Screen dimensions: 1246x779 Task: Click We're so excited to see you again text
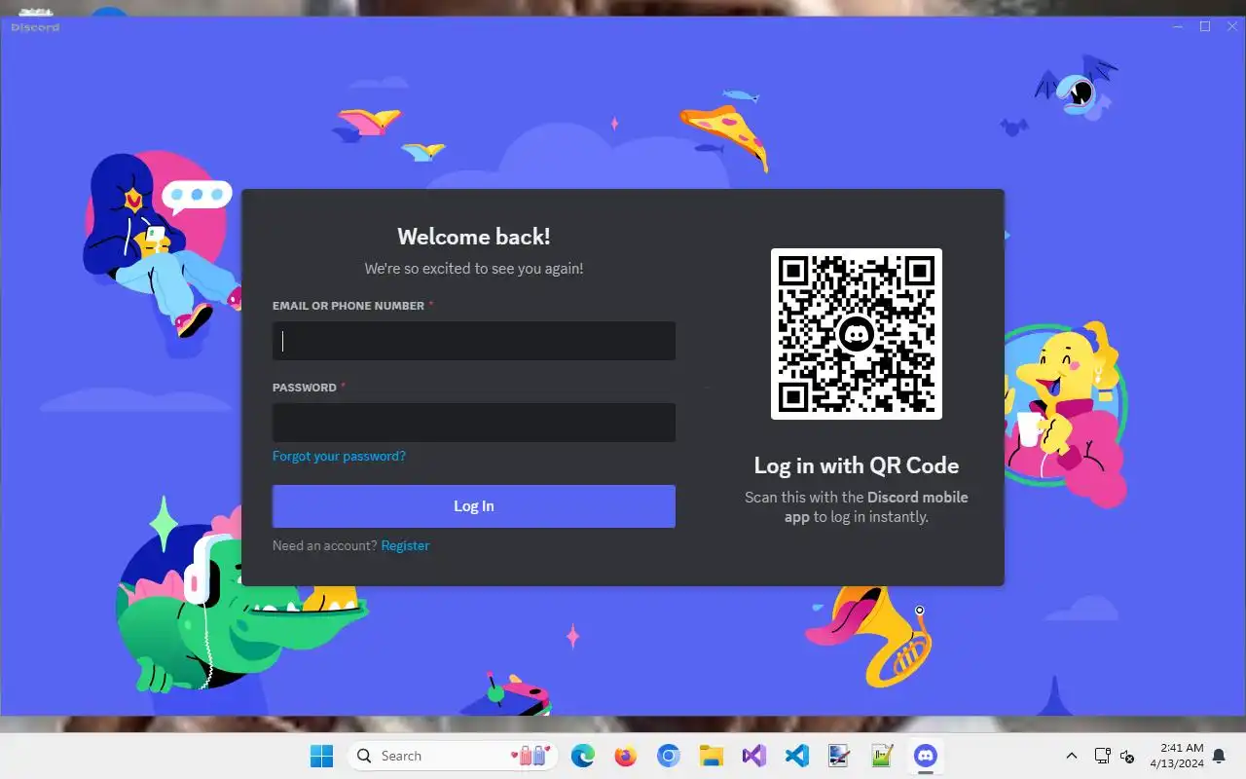click(474, 268)
